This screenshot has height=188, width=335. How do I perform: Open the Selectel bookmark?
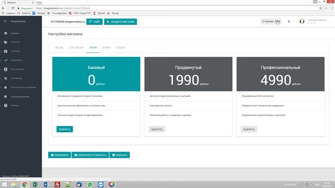click(x=99, y=13)
